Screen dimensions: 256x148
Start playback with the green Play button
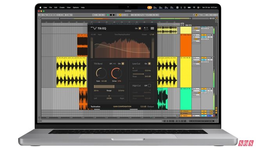(x=108, y=15)
